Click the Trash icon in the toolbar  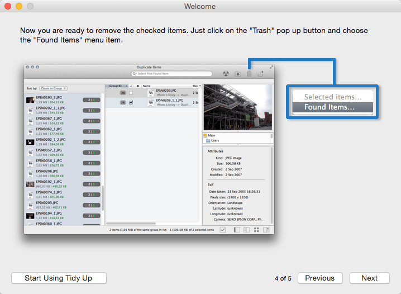pos(249,73)
